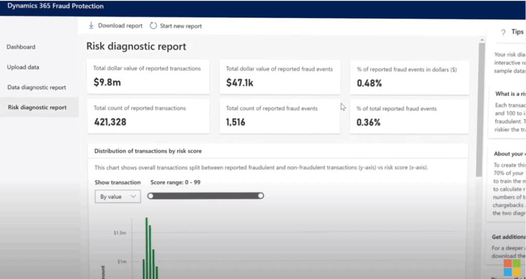Image resolution: width=526 pixels, height=279 pixels.
Task: Click the middle of the score range track
Action: click(205, 196)
